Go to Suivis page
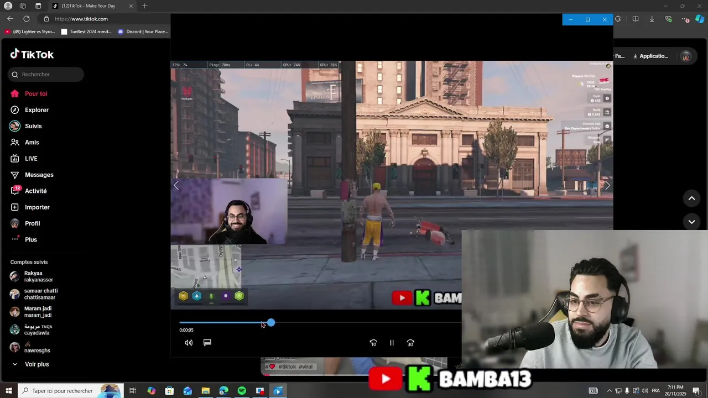 [x=26, y=126]
